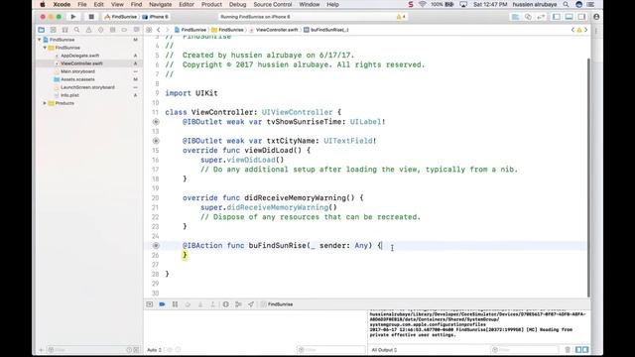
Task: Click Simulate Location arrow icon
Action: [x=251, y=304]
